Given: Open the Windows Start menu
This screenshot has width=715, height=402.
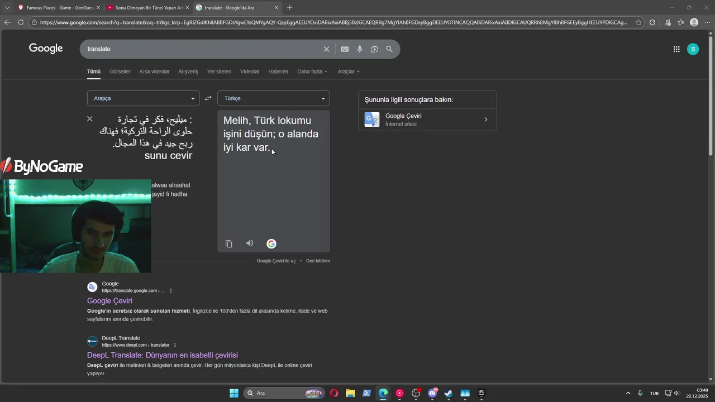Looking at the screenshot, I should coord(234,393).
